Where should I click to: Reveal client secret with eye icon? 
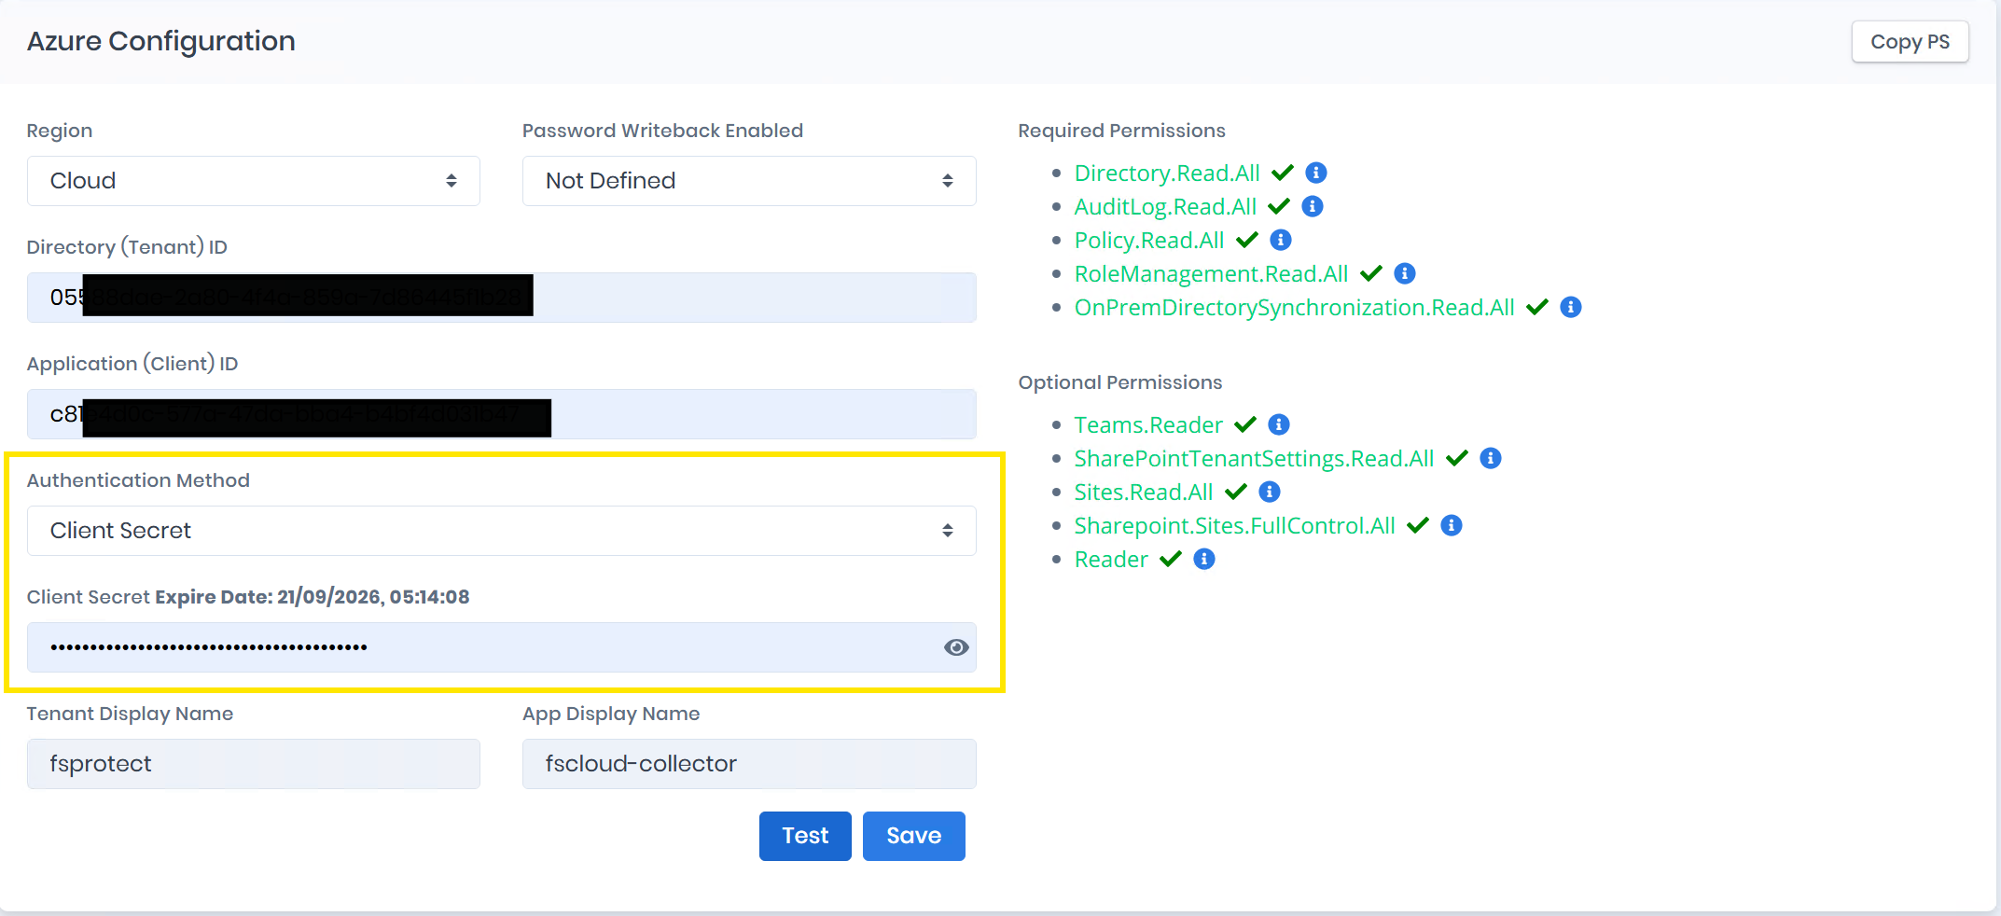point(956,647)
